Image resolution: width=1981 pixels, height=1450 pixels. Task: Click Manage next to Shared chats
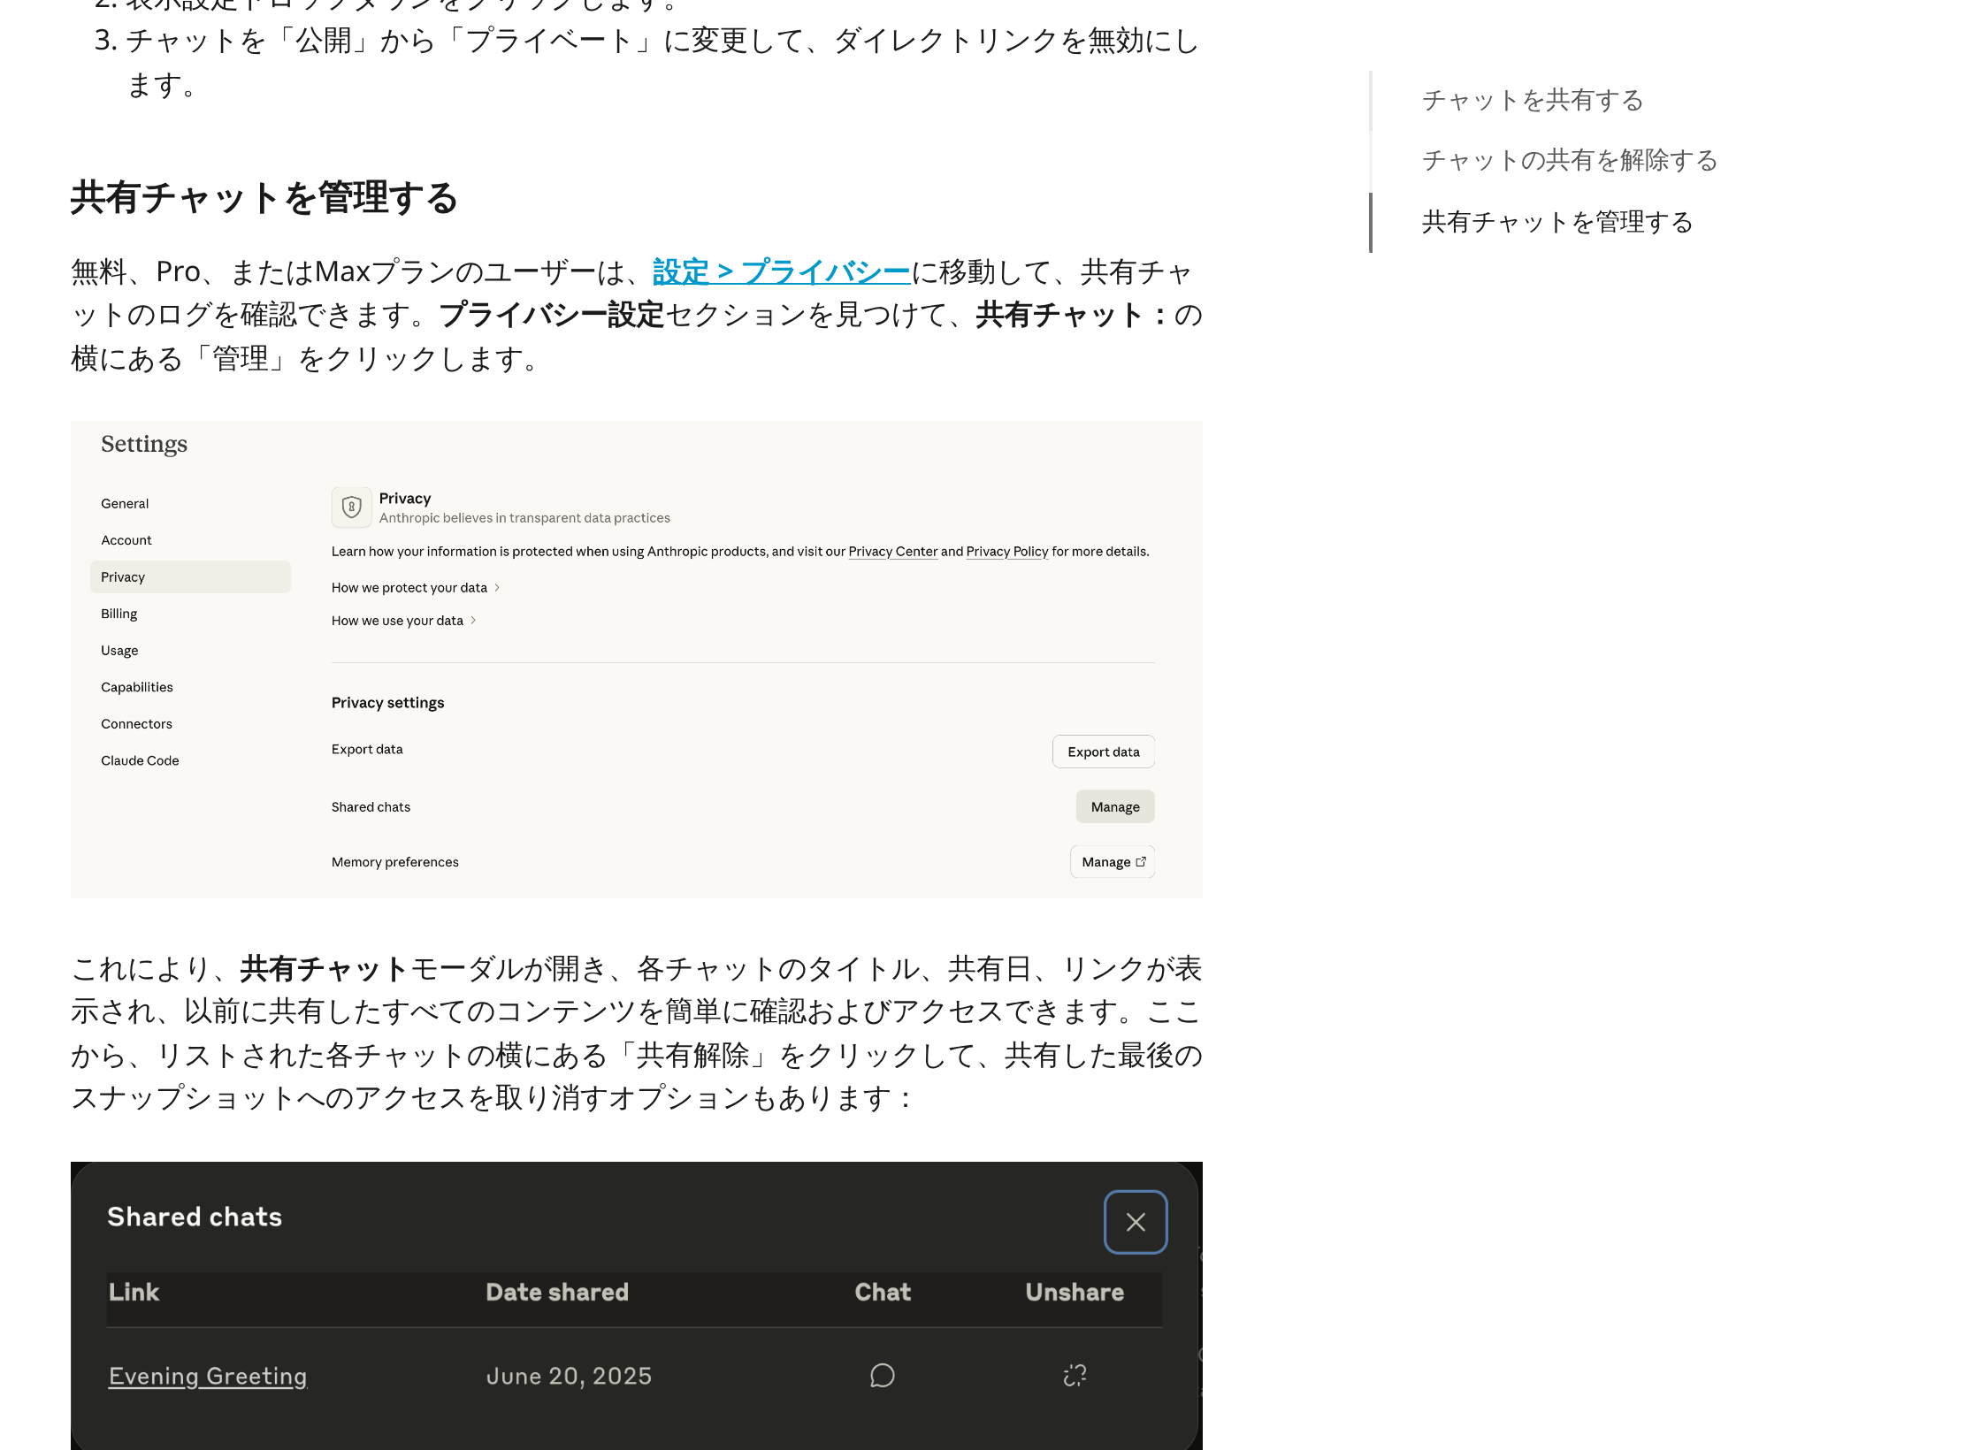pyautogui.click(x=1115, y=806)
